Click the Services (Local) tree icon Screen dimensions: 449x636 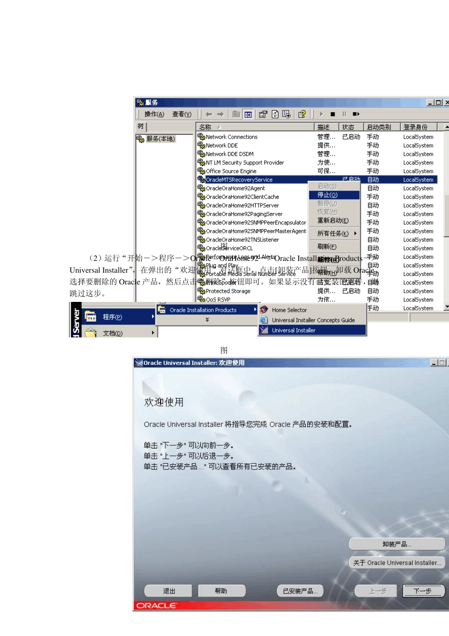140,139
